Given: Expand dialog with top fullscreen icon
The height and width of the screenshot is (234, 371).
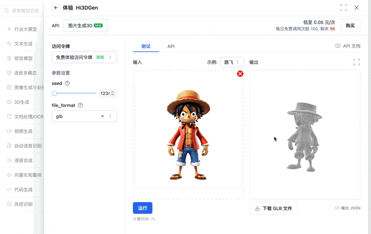Looking at the screenshot, I should pos(344,7).
